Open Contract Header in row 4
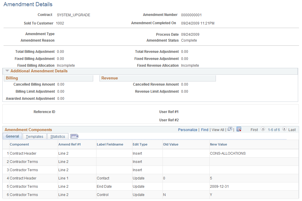Screen dimensions: 302x201 click(23, 178)
